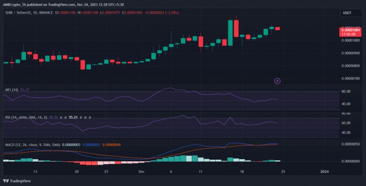366x186 pixels.
Task: Click the '11' date on time axis
Action: click(x=200, y=171)
